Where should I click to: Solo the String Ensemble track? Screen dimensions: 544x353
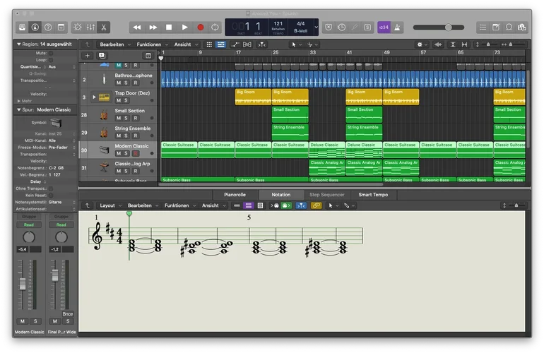[126, 136]
